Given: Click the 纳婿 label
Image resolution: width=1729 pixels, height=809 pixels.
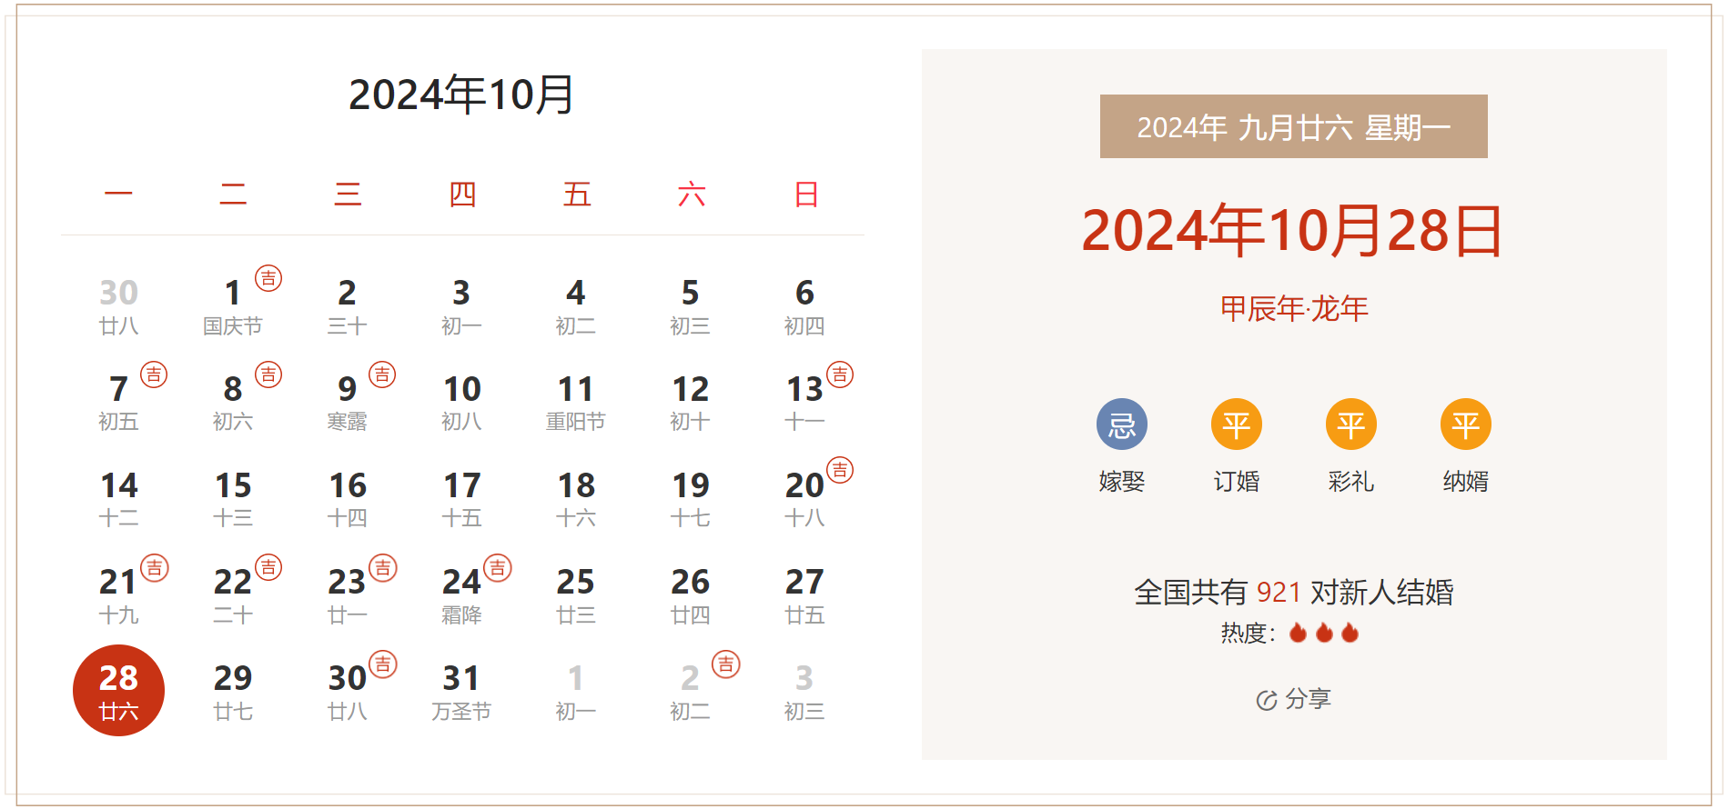Looking at the screenshot, I should pyautogui.click(x=1466, y=481).
